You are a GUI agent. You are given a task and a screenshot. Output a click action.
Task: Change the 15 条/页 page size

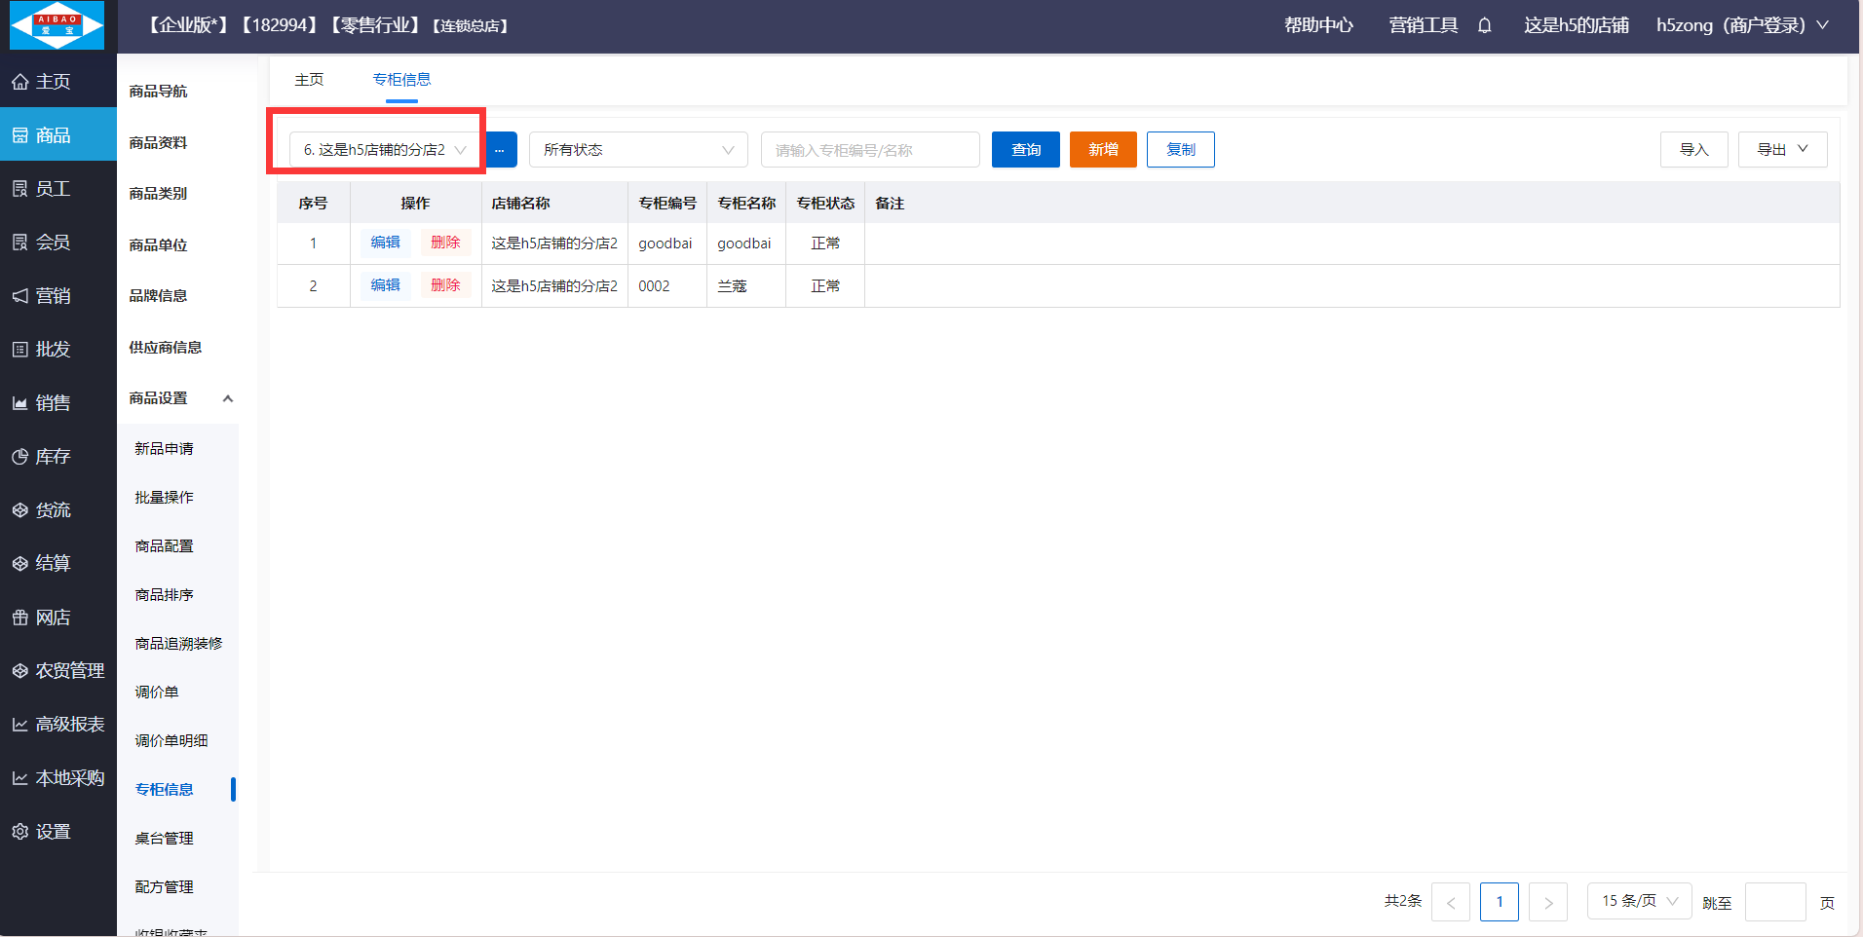1640,902
